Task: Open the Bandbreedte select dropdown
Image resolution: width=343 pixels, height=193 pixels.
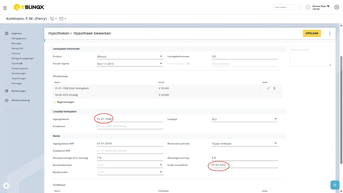Action: click(x=130, y=172)
